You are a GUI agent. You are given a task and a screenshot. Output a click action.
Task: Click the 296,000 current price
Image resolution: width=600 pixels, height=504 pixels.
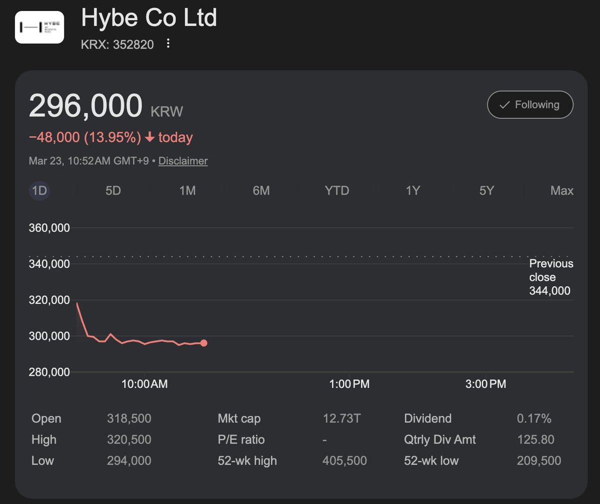click(x=86, y=106)
